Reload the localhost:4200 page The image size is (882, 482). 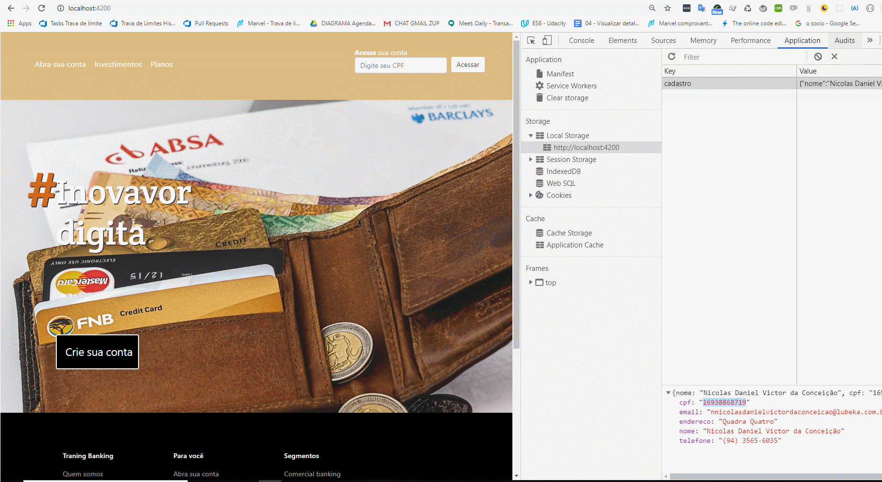tap(42, 8)
